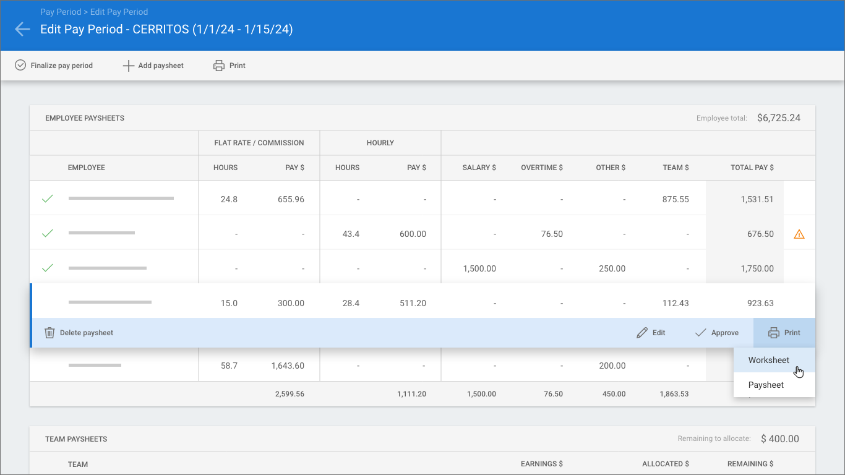845x475 pixels.
Task: Click the Edit label in row actions
Action: point(659,333)
